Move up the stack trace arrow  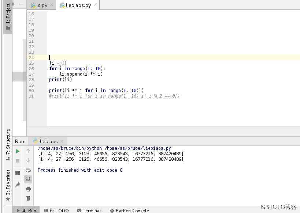click(x=28, y=151)
